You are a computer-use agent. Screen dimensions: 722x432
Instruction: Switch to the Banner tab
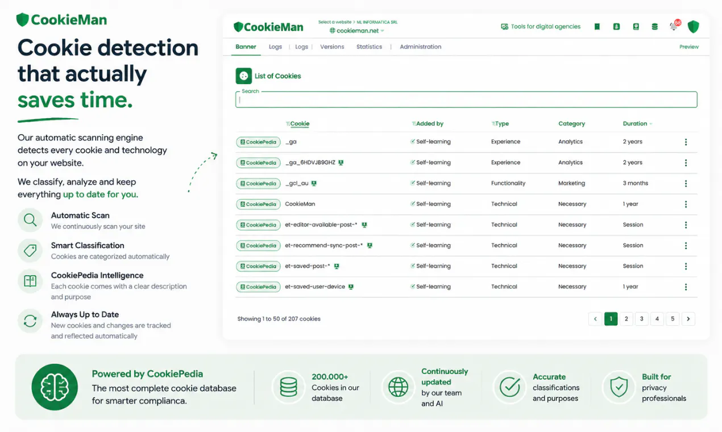[246, 47]
